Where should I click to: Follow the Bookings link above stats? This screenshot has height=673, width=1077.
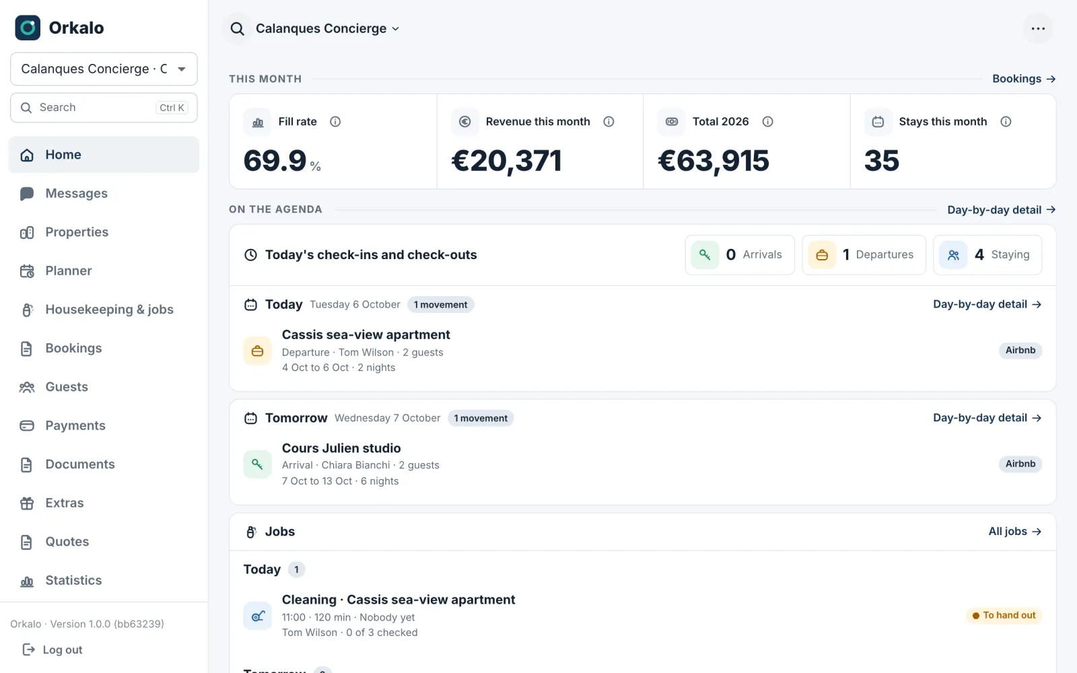(x=1023, y=79)
